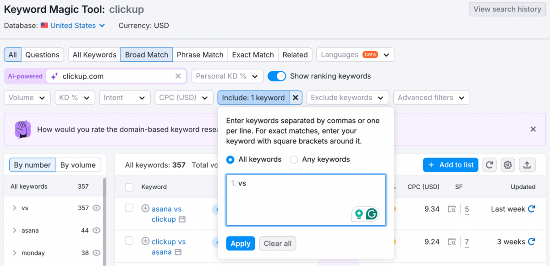Toggle eye icon for asana group
The image size is (550, 266).
96,230
